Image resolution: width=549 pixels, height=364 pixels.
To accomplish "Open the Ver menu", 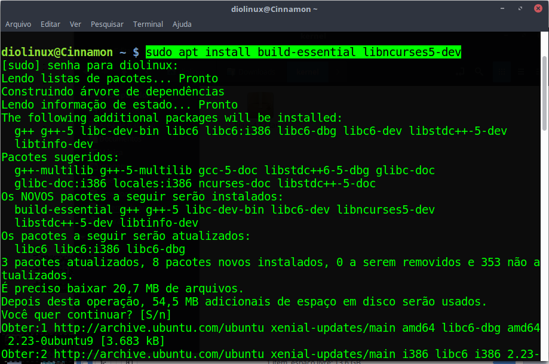I will click(75, 24).
